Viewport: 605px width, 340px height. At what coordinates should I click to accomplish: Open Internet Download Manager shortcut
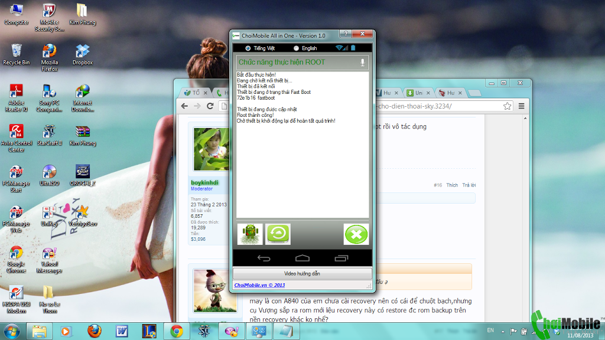click(83, 98)
